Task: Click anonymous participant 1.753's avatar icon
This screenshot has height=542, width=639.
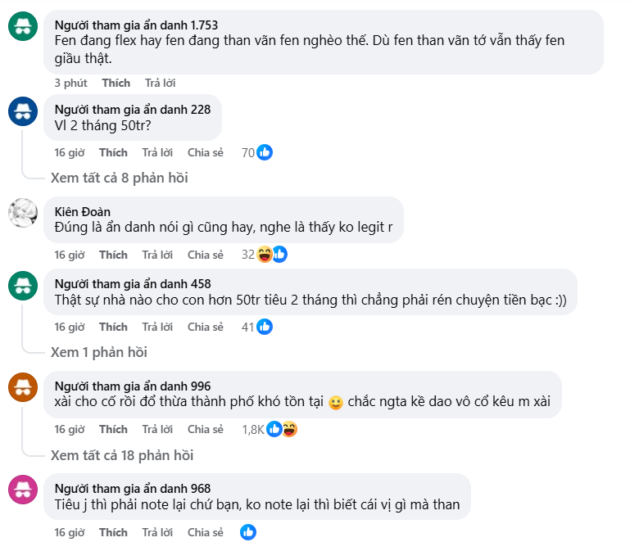Action: pyautogui.click(x=22, y=27)
